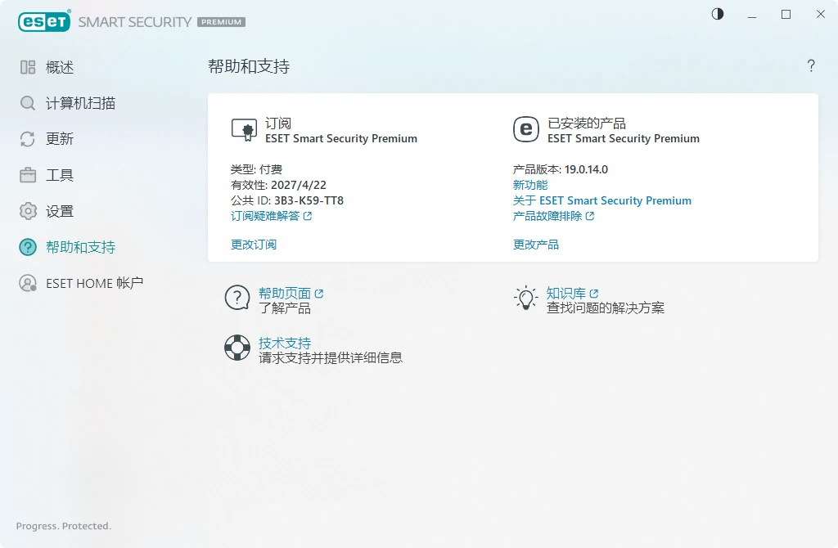This screenshot has height=548, width=838.
Task: Open 工具 via its sidebar icon
Action: click(25, 175)
